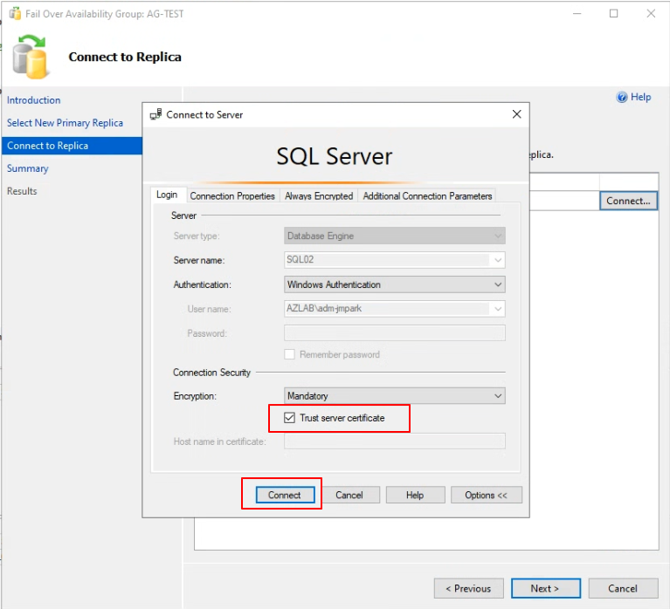Close the Connect to Server dialog
The width and height of the screenshot is (670, 609).
pyautogui.click(x=516, y=114)
